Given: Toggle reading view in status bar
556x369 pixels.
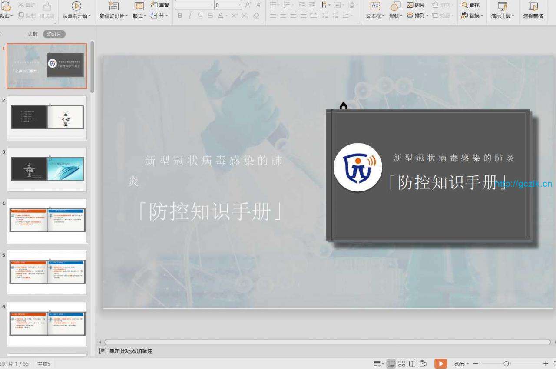Looking at the screenshot, I should coord(412,364).
